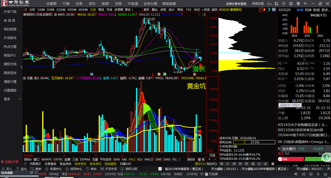Viewport: 331px width, 178px height.
Task: Click the sound speaker icon in status bar
Action: pos(296,174)
